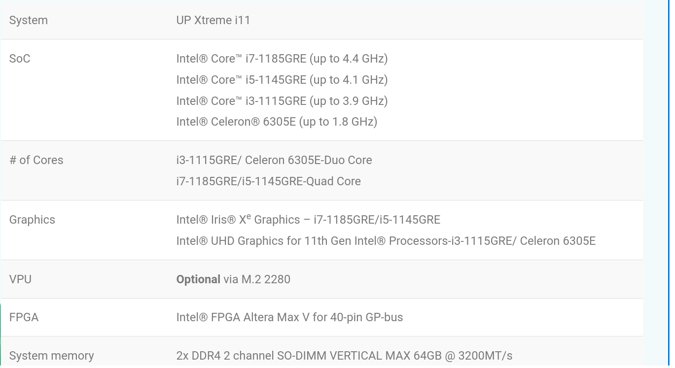Select the FPGA Altera Max V line
The image size is (675, 368).
(x=289, y=317)
